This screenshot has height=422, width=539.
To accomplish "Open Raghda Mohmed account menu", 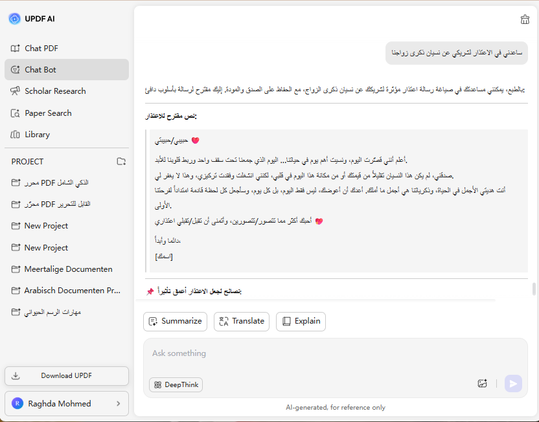I will [67, 403].
